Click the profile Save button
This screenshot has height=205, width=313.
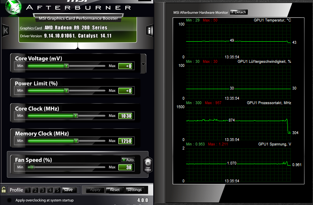69,190
